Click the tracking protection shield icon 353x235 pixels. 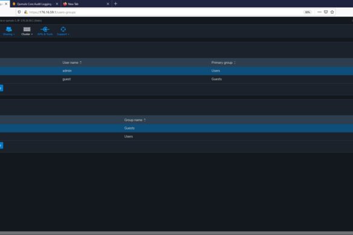[x=19, y=12]
